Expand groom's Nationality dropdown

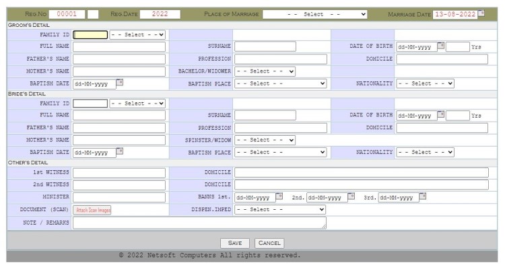coord(426,83)
